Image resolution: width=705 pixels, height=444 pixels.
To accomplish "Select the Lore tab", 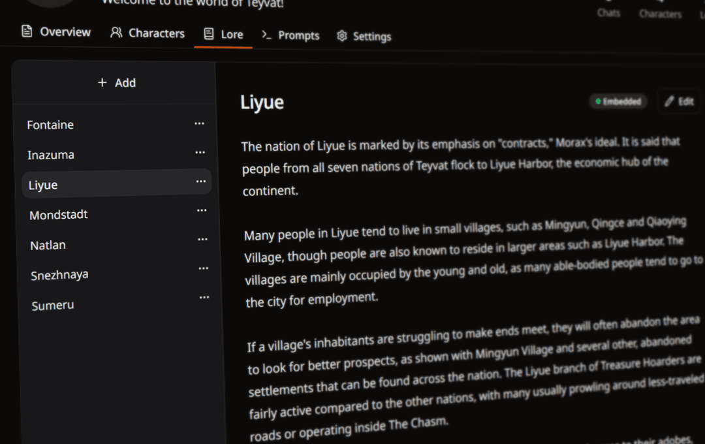I will (223, 34).
